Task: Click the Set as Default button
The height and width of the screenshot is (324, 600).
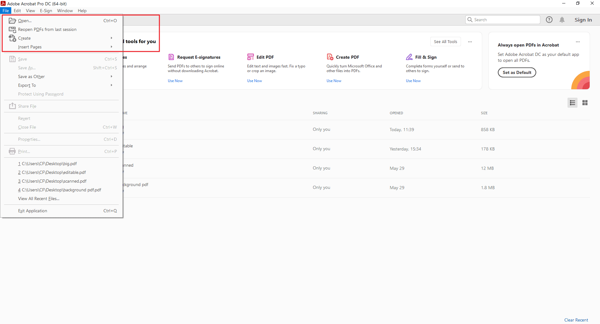Action: click(517, 72)
